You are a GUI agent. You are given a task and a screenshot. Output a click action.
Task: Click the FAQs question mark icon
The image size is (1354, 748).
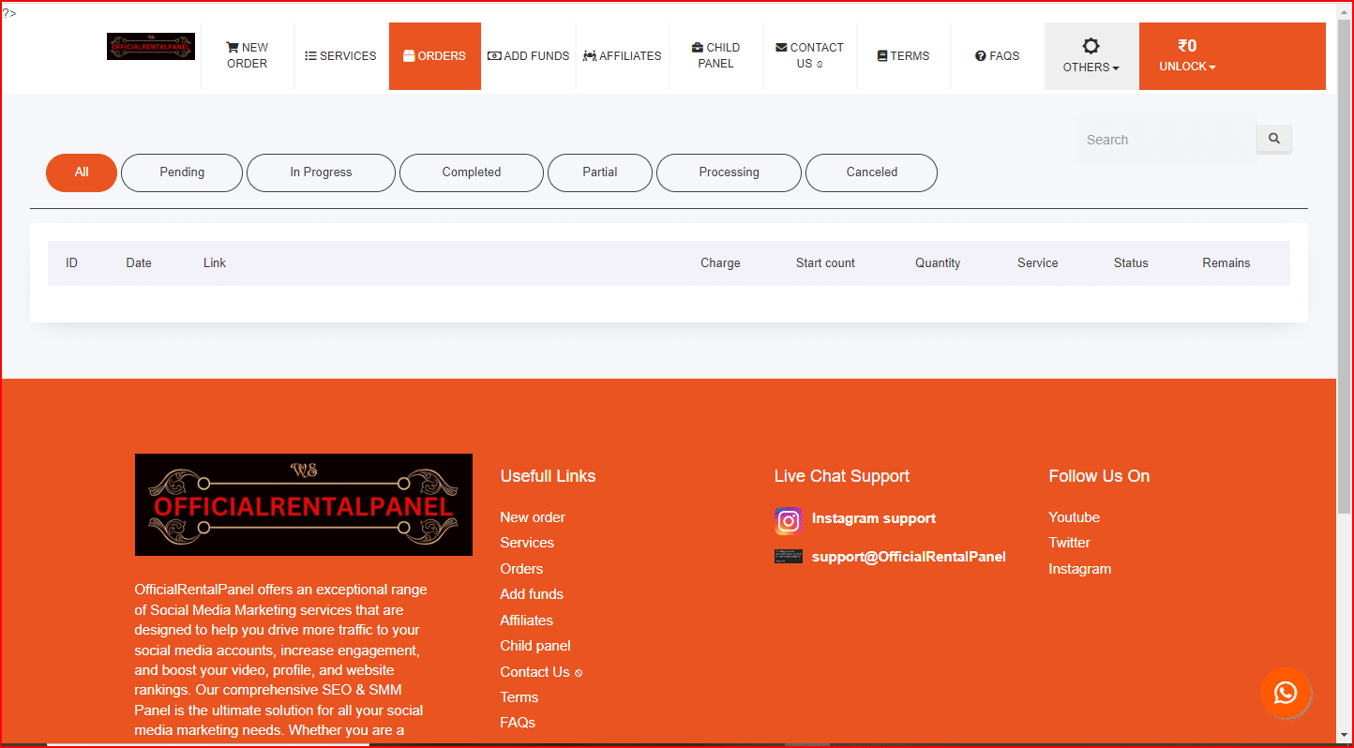[x=979, y=55]
